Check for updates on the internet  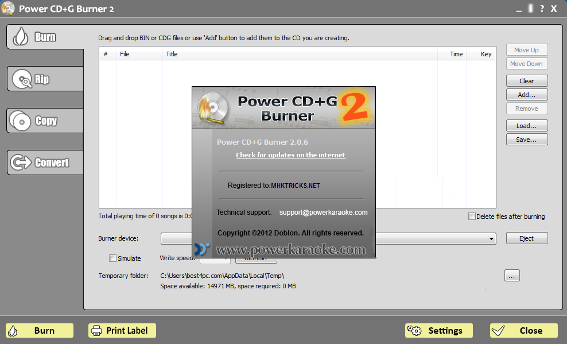pyautogui.click(x=291, y=155)
